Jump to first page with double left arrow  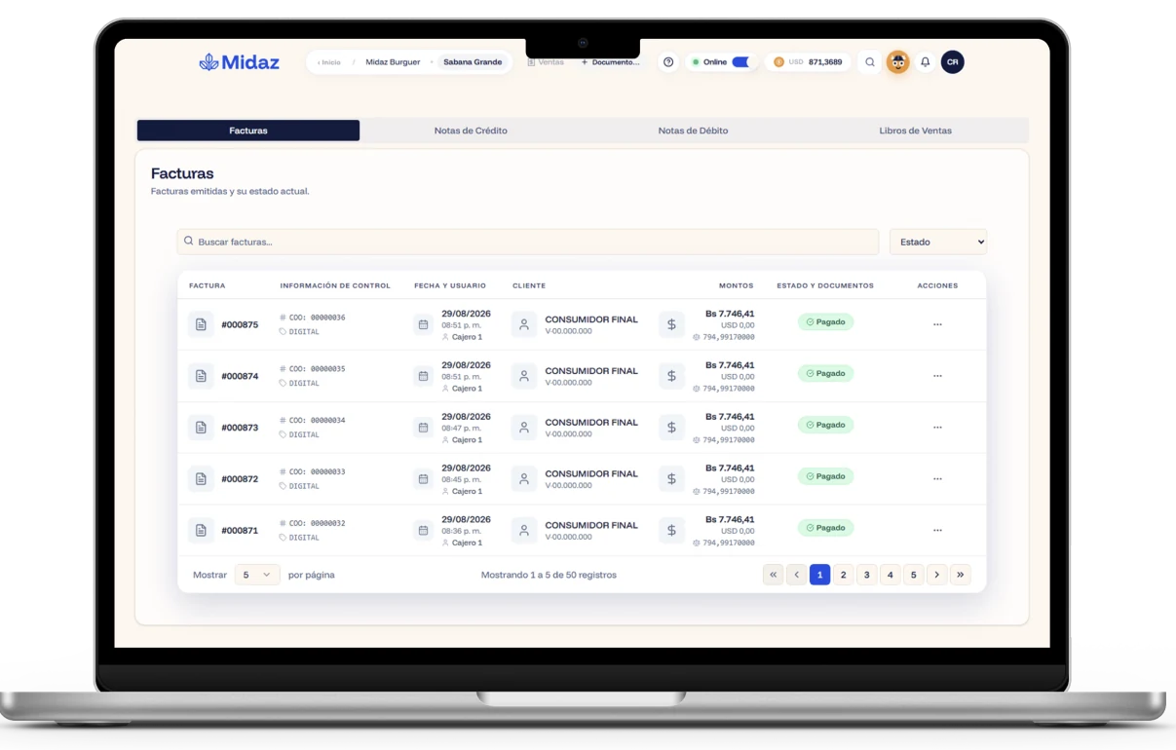click(x=774, y=575)
